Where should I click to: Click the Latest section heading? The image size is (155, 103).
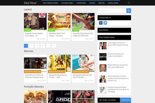tap(28, 10)
